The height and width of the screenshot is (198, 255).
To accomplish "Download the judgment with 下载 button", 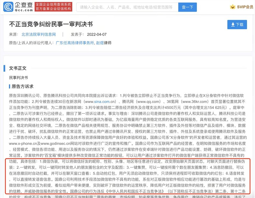I will click(x=237, y=24).
